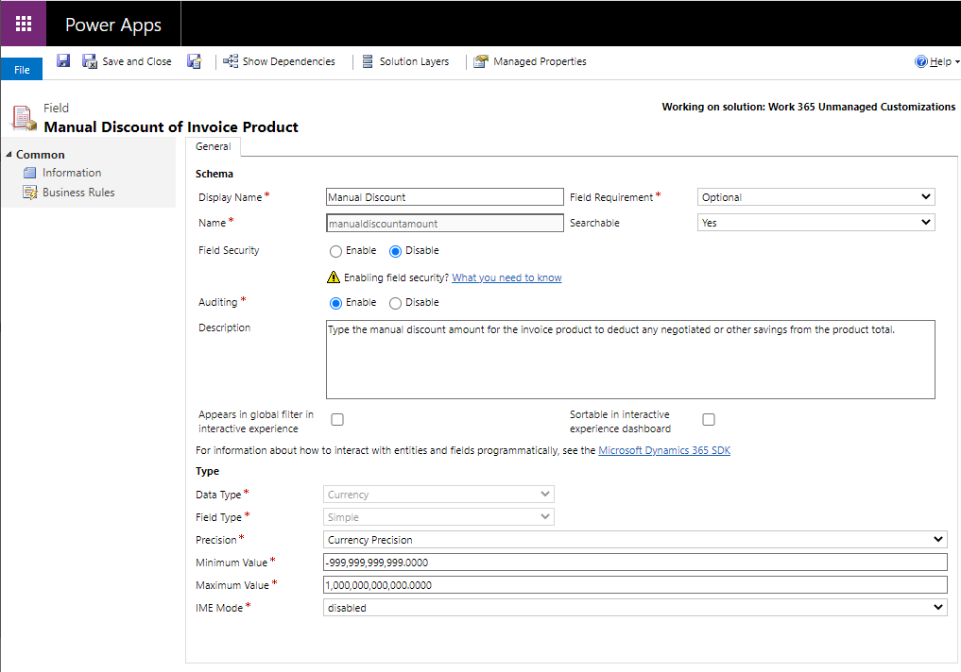Open the Field Type dropdown
Image resolution: width=961 pixels, height=672 pixels.
point(438,516)
